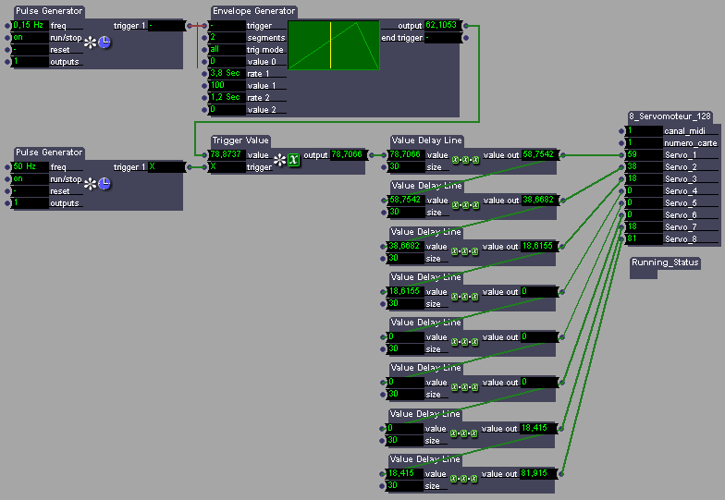Image resolution: width=725 pixels, height=500 pixels.
Task: Open the trig mode 'all' field in Envelope Generator
Action: 226,50
